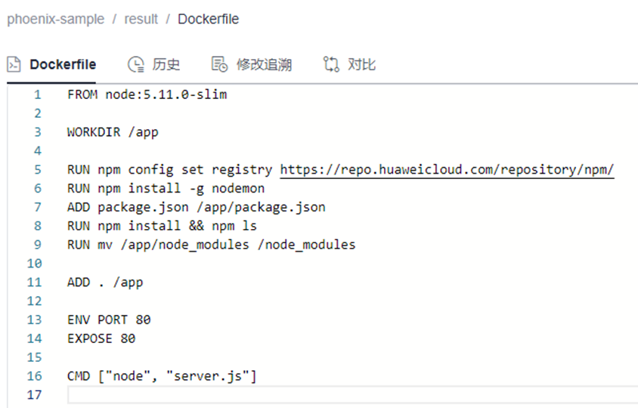Click the history clock icon
This screenshot has height=408, width=638.
pyautogui.click(x=135, y=64)
